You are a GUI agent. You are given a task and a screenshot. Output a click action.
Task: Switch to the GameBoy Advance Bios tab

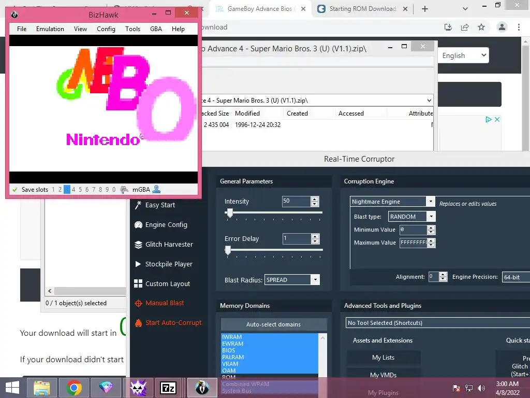pos(259,9)
